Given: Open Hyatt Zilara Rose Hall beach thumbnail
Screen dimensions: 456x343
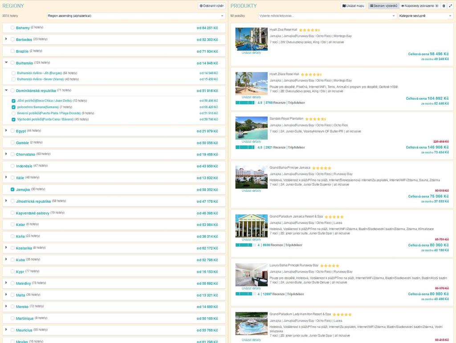Looking at the screenshot, I should (251, 83).
